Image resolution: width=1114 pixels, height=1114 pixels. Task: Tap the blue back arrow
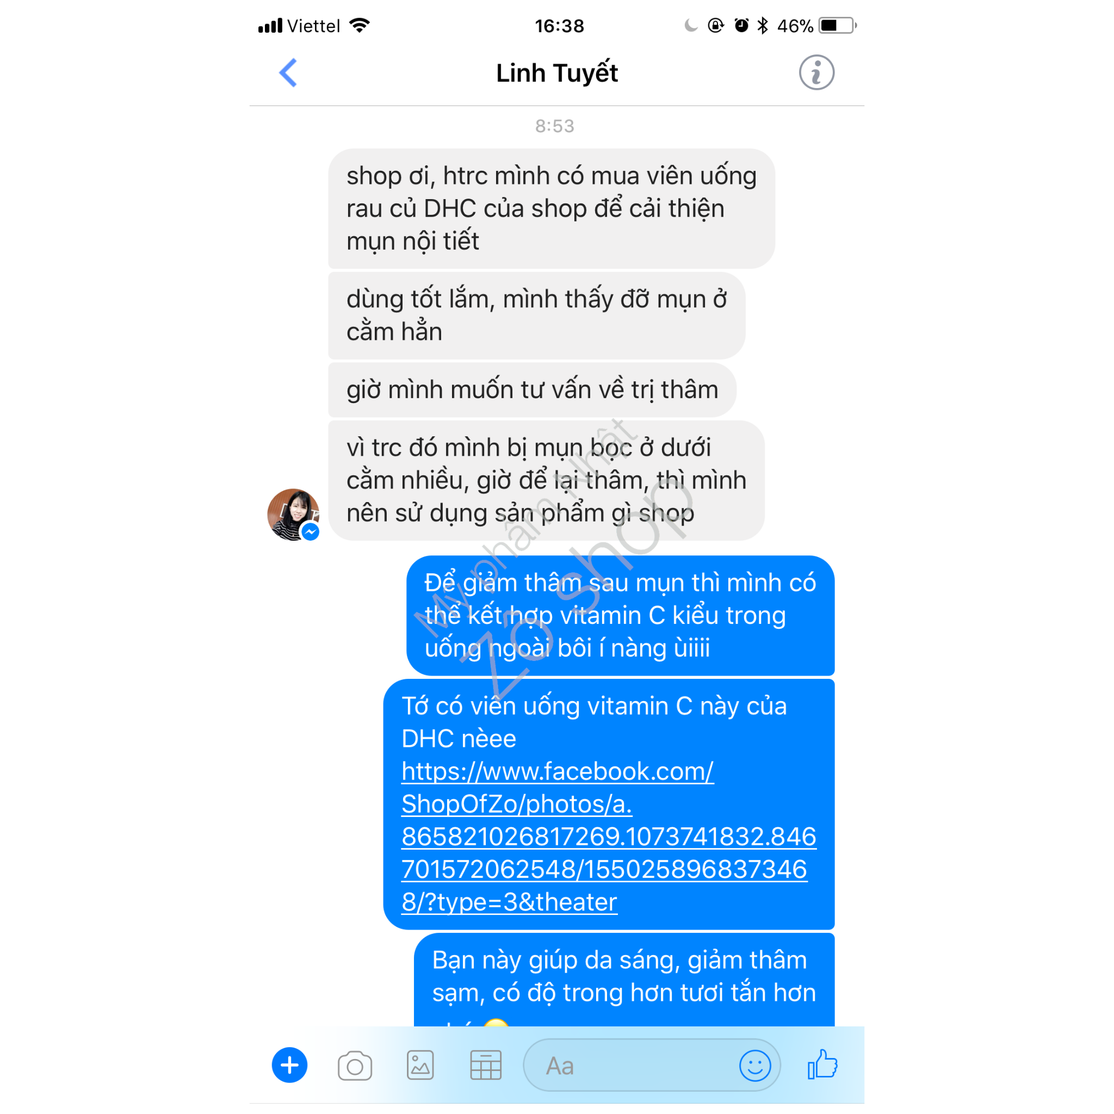pos(288,73)
